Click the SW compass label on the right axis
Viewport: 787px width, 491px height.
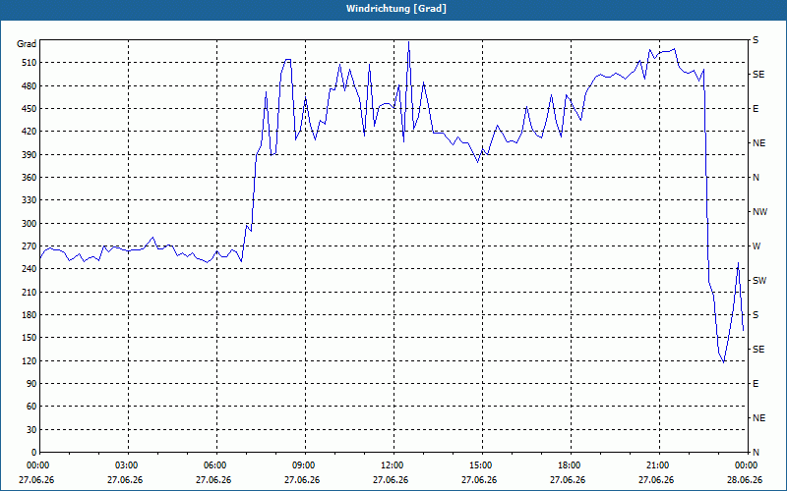pos(759,281)
